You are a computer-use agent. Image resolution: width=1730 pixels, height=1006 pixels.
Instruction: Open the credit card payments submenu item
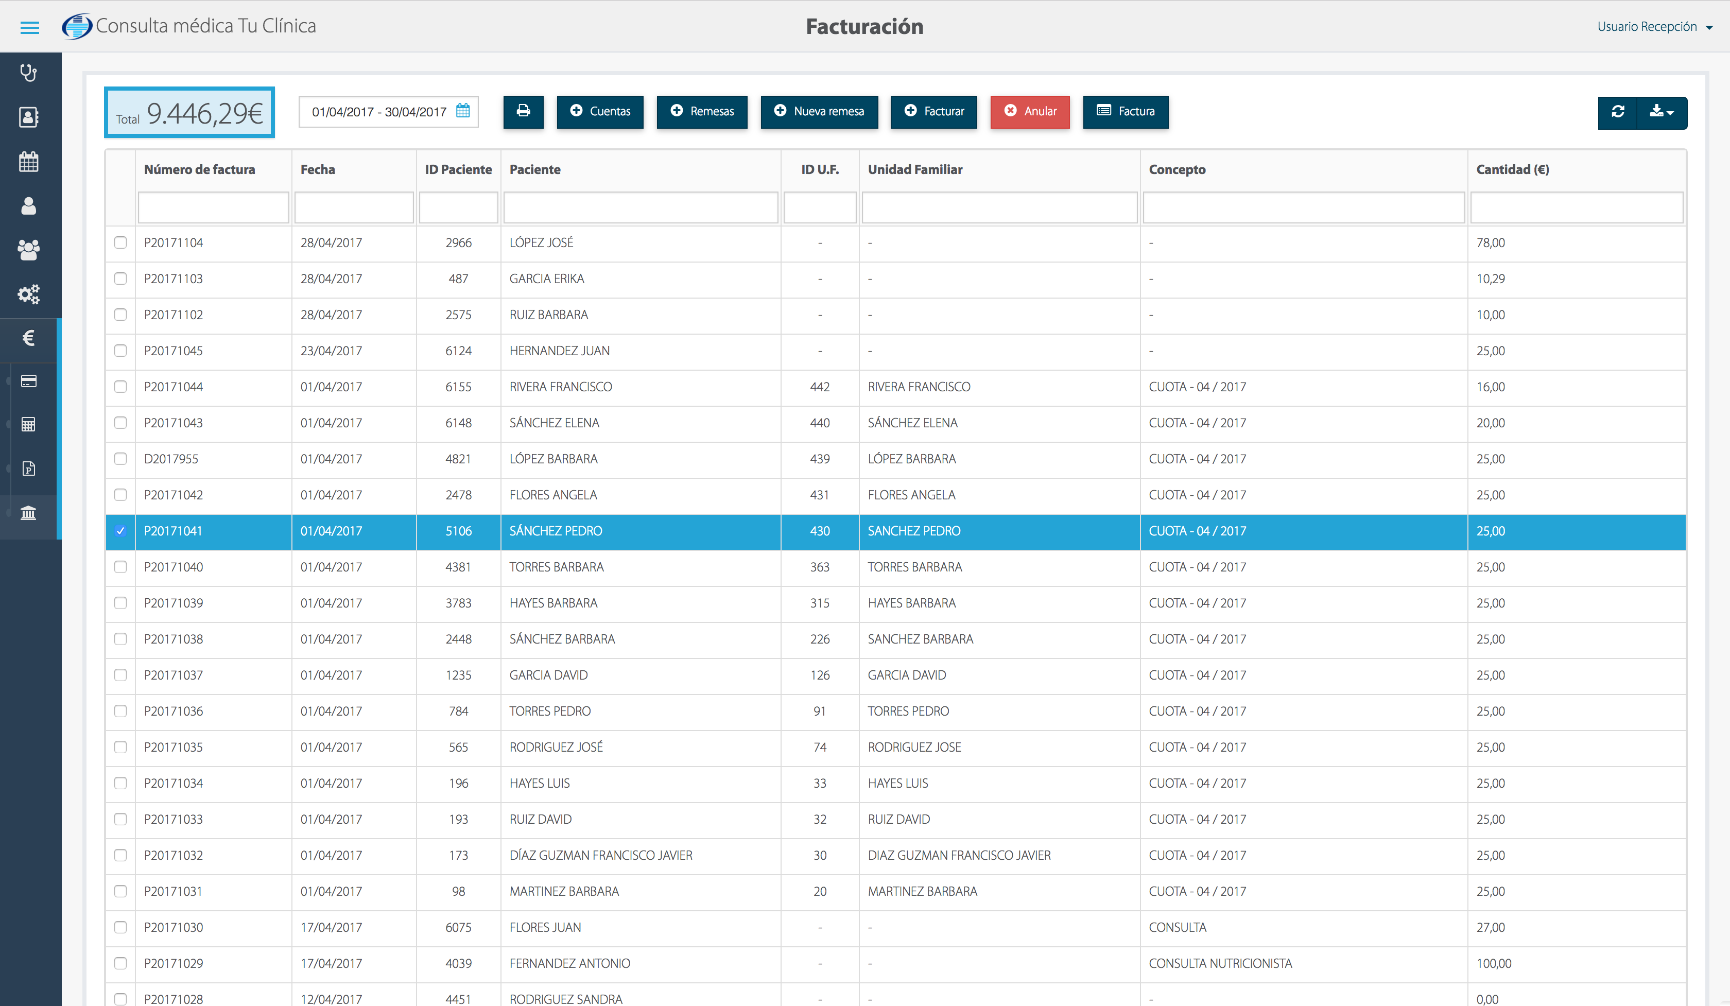28,381
